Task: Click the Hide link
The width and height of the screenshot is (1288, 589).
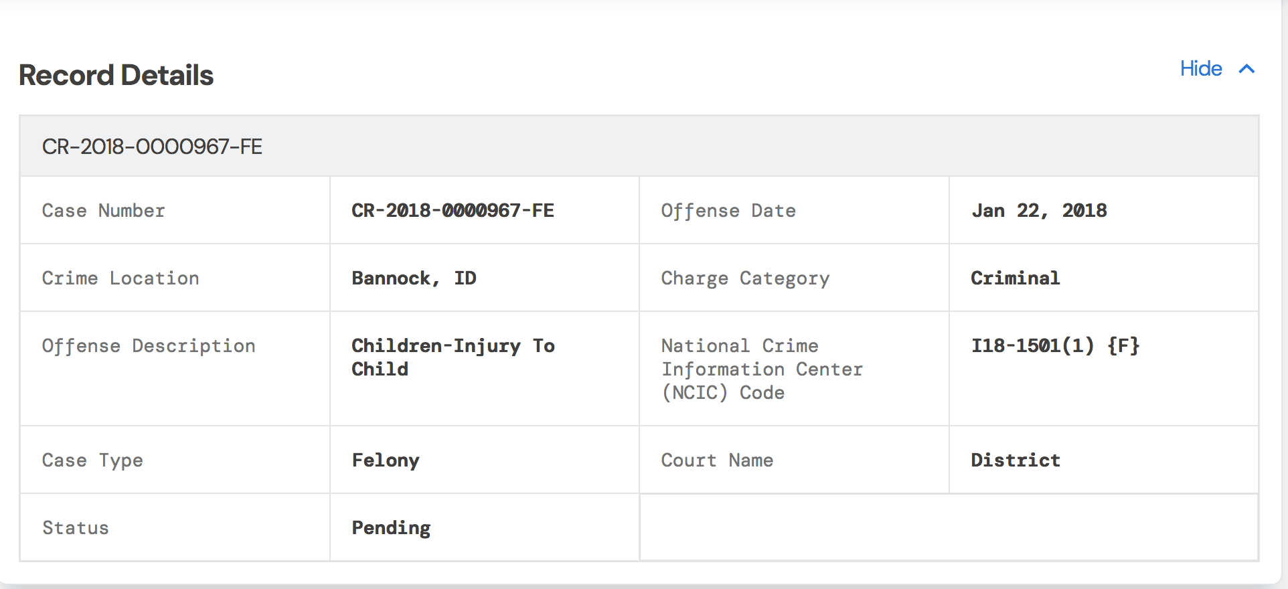Action: (x=1200, y=69)
